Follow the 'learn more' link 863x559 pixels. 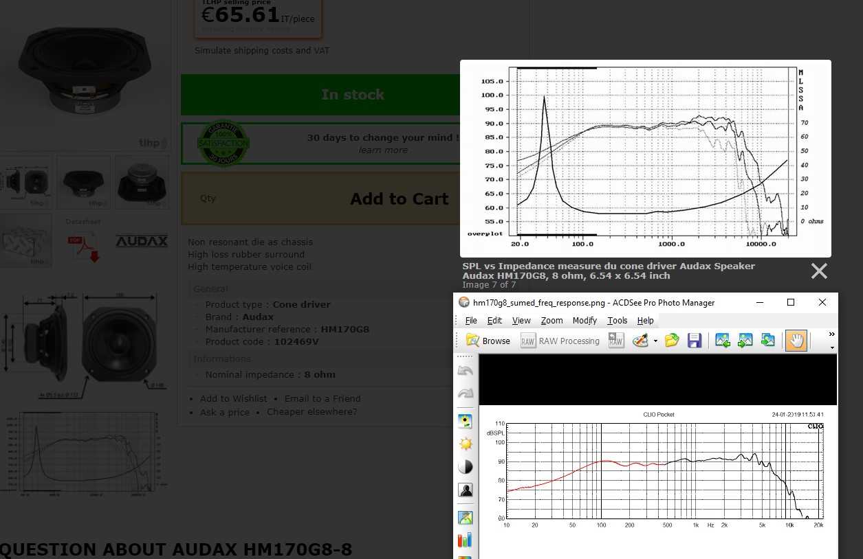point(383,150)
